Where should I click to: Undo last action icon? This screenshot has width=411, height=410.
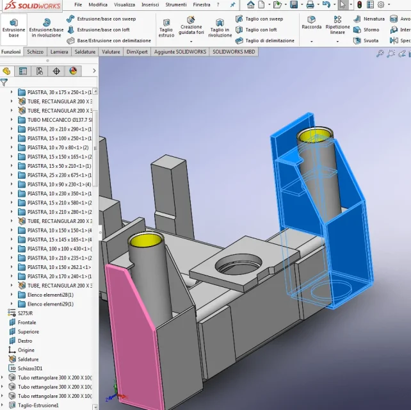pyautogui.click(x=326, y=4)
